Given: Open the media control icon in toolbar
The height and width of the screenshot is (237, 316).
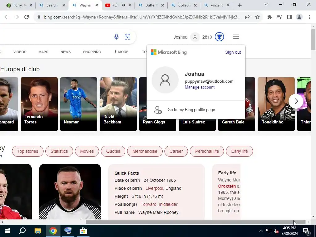Looking at the screenshot, I should [279, 17].
